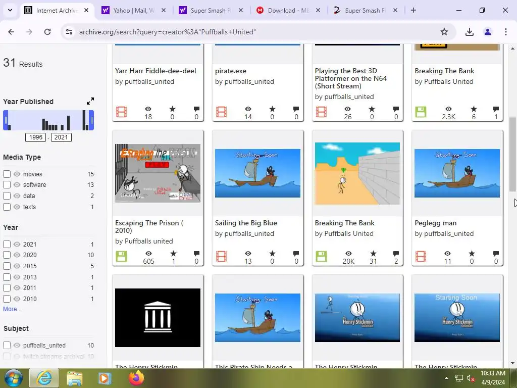
Task: Hide 2021 results with the eye icon
Action: [17, 244]
